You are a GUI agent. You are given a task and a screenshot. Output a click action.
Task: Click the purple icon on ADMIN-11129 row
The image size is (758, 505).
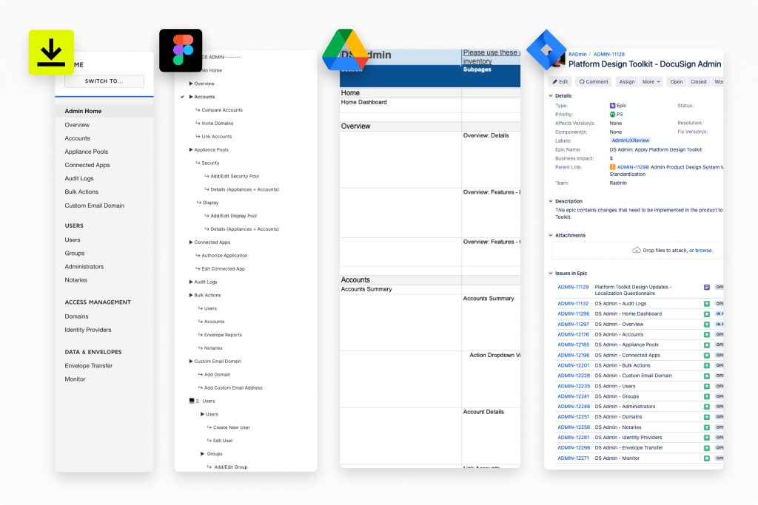707,288
